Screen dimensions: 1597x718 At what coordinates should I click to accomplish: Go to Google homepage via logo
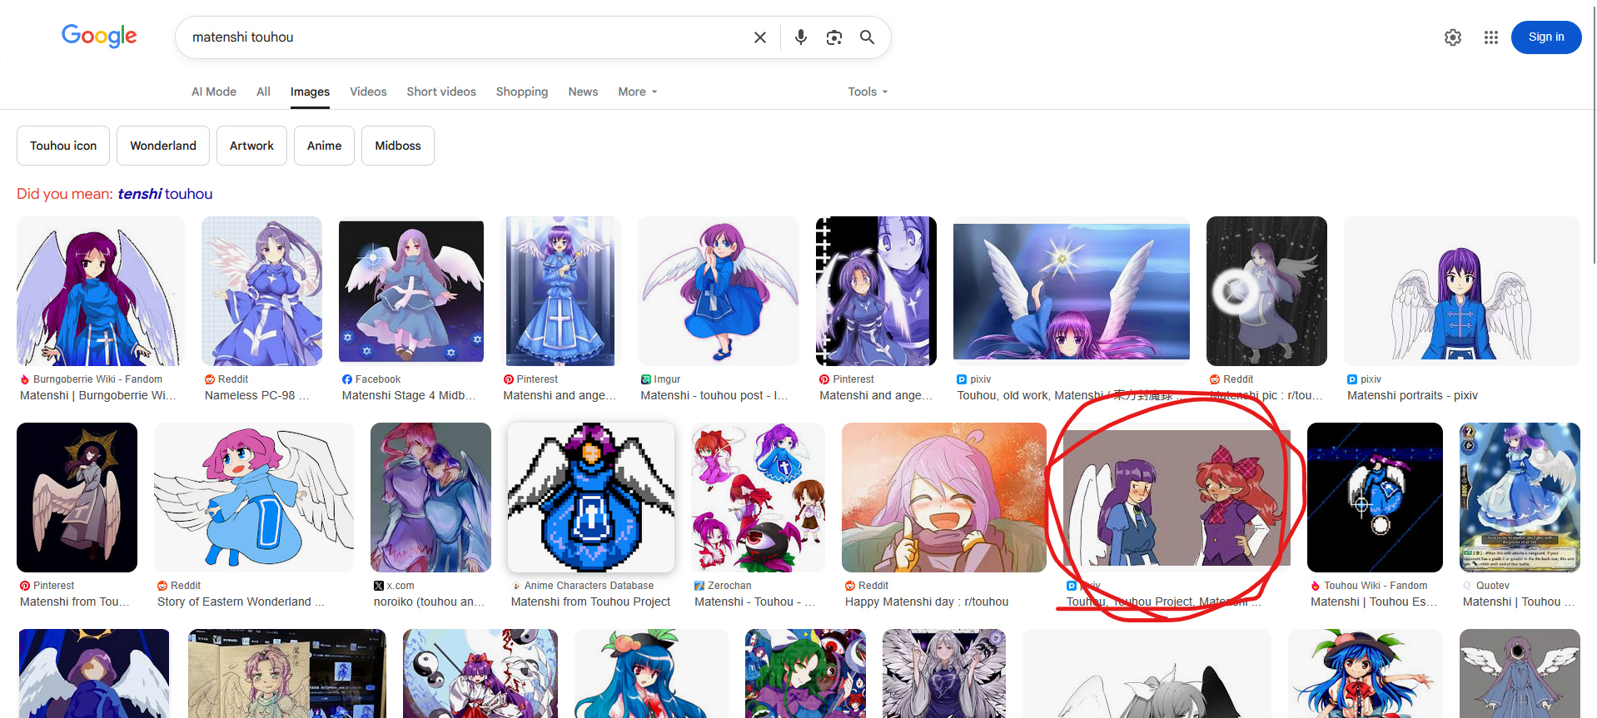99,36
